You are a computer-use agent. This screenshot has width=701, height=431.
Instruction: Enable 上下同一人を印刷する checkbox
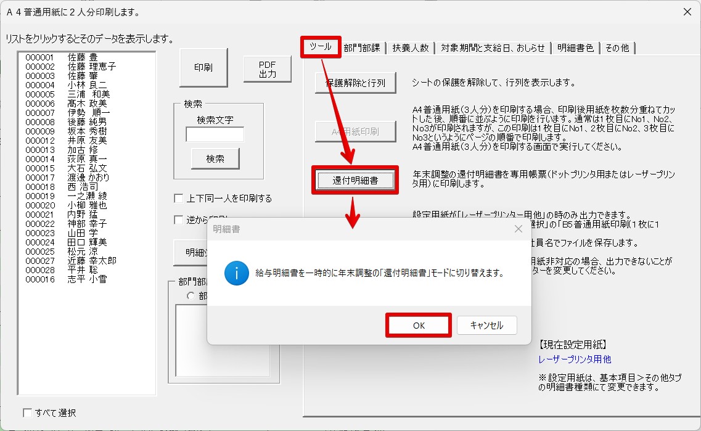tap(179, 199)
